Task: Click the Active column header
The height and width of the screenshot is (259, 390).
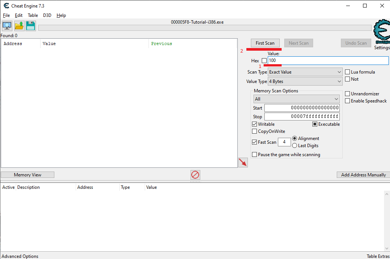Action: click(9, 187)
